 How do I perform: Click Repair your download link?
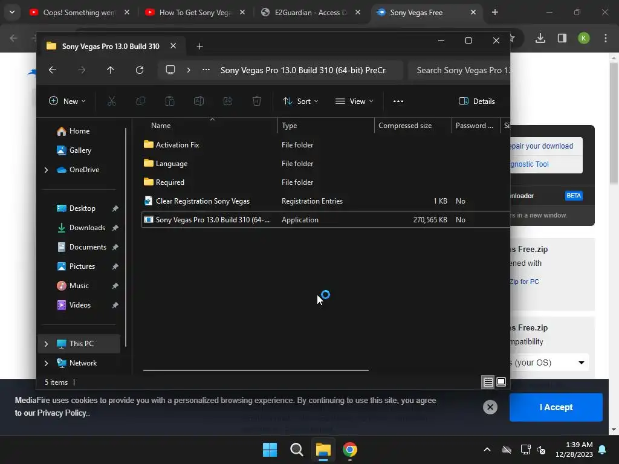pos(541,146)
